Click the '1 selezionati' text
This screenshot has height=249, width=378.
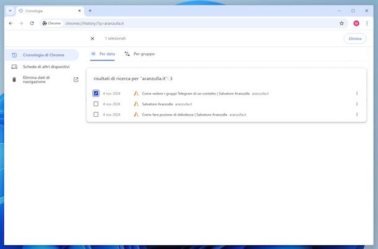115,38
